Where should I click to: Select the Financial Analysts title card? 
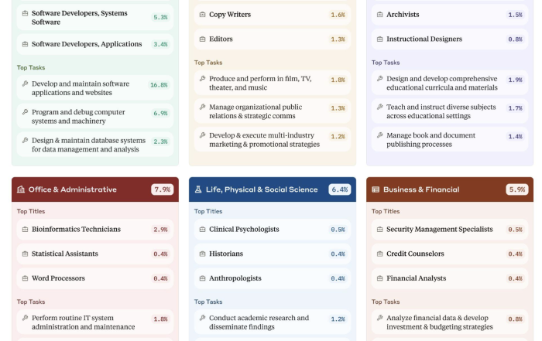(450, 278)
